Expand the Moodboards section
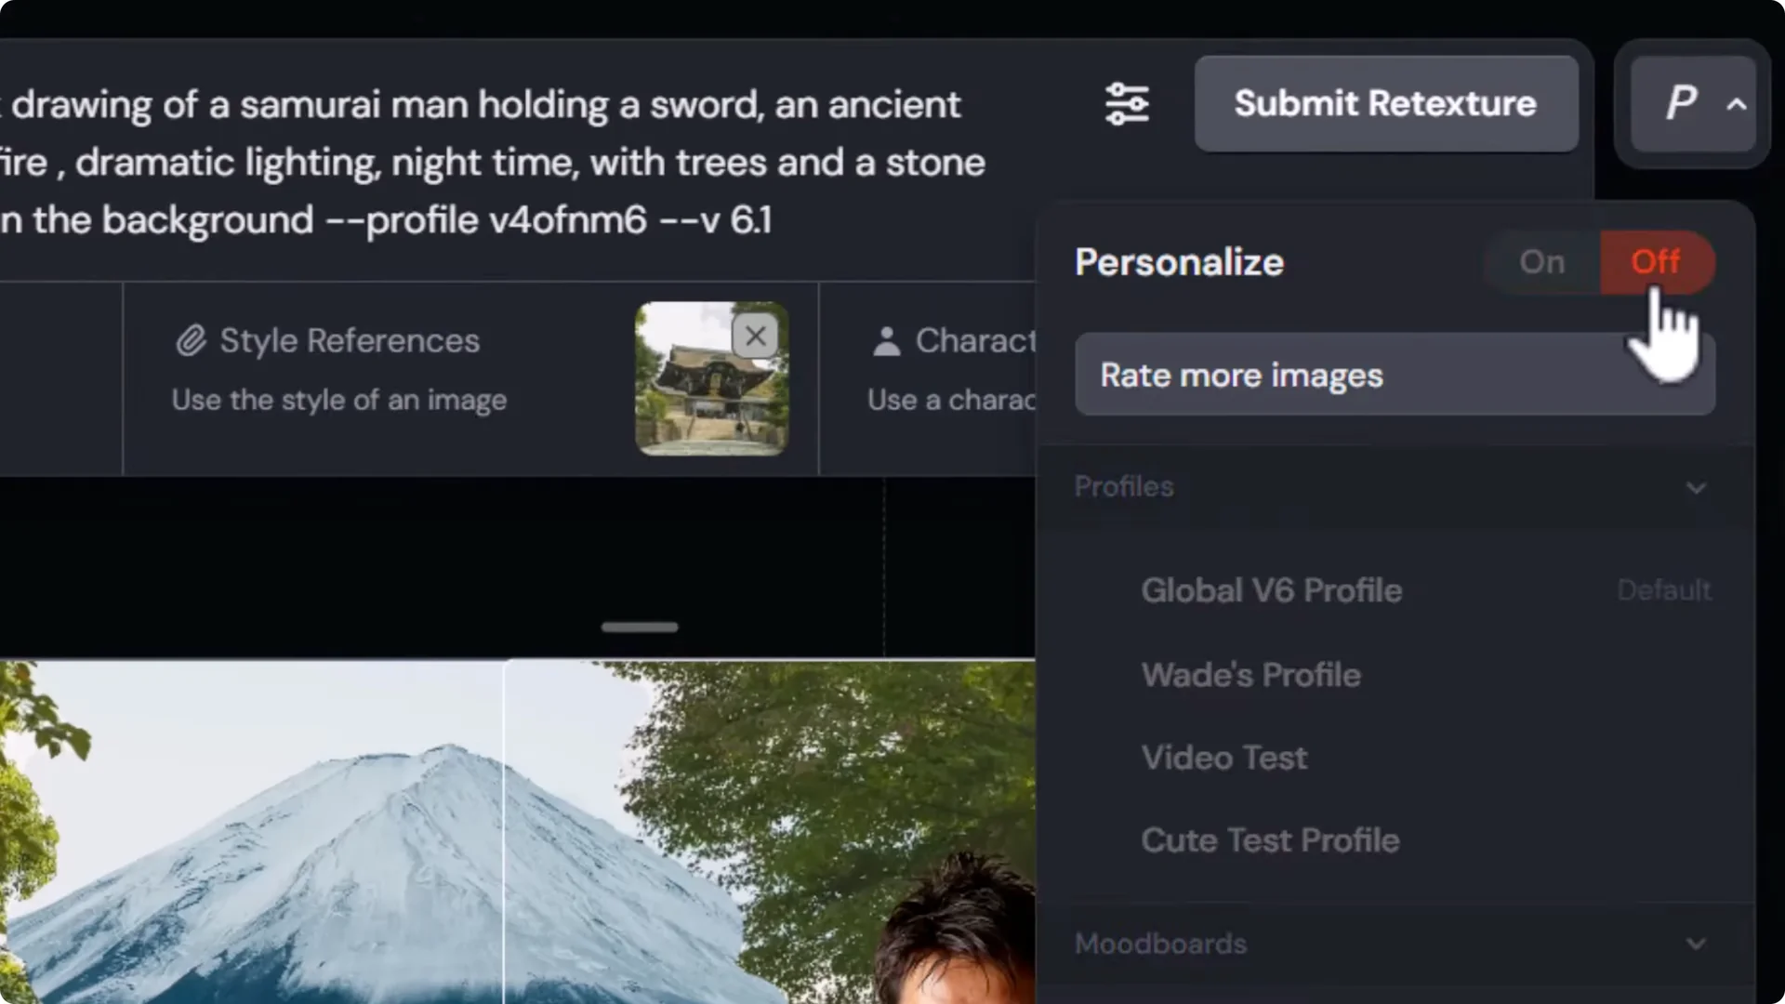Viewport: 1785px width, 1004px height. pos(1698,943)
